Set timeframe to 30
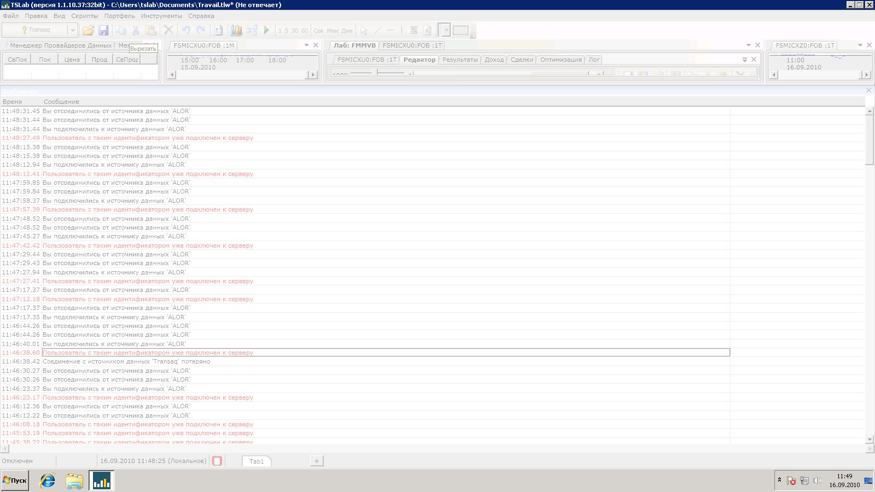 tap(295, 31)
